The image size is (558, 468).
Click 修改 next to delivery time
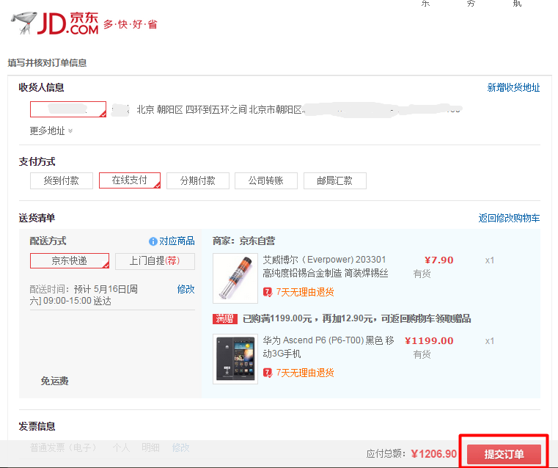pos(186,289)
